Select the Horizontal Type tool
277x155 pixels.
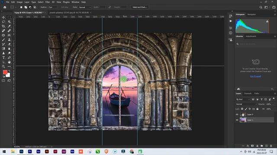click(x=3, y=58)
